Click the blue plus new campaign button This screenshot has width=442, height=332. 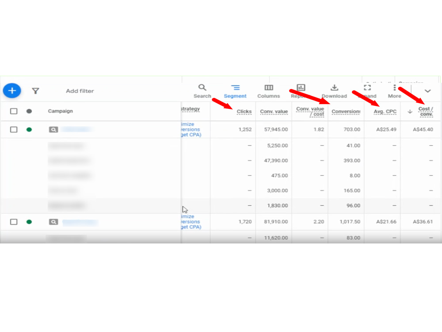pos(12,91)
